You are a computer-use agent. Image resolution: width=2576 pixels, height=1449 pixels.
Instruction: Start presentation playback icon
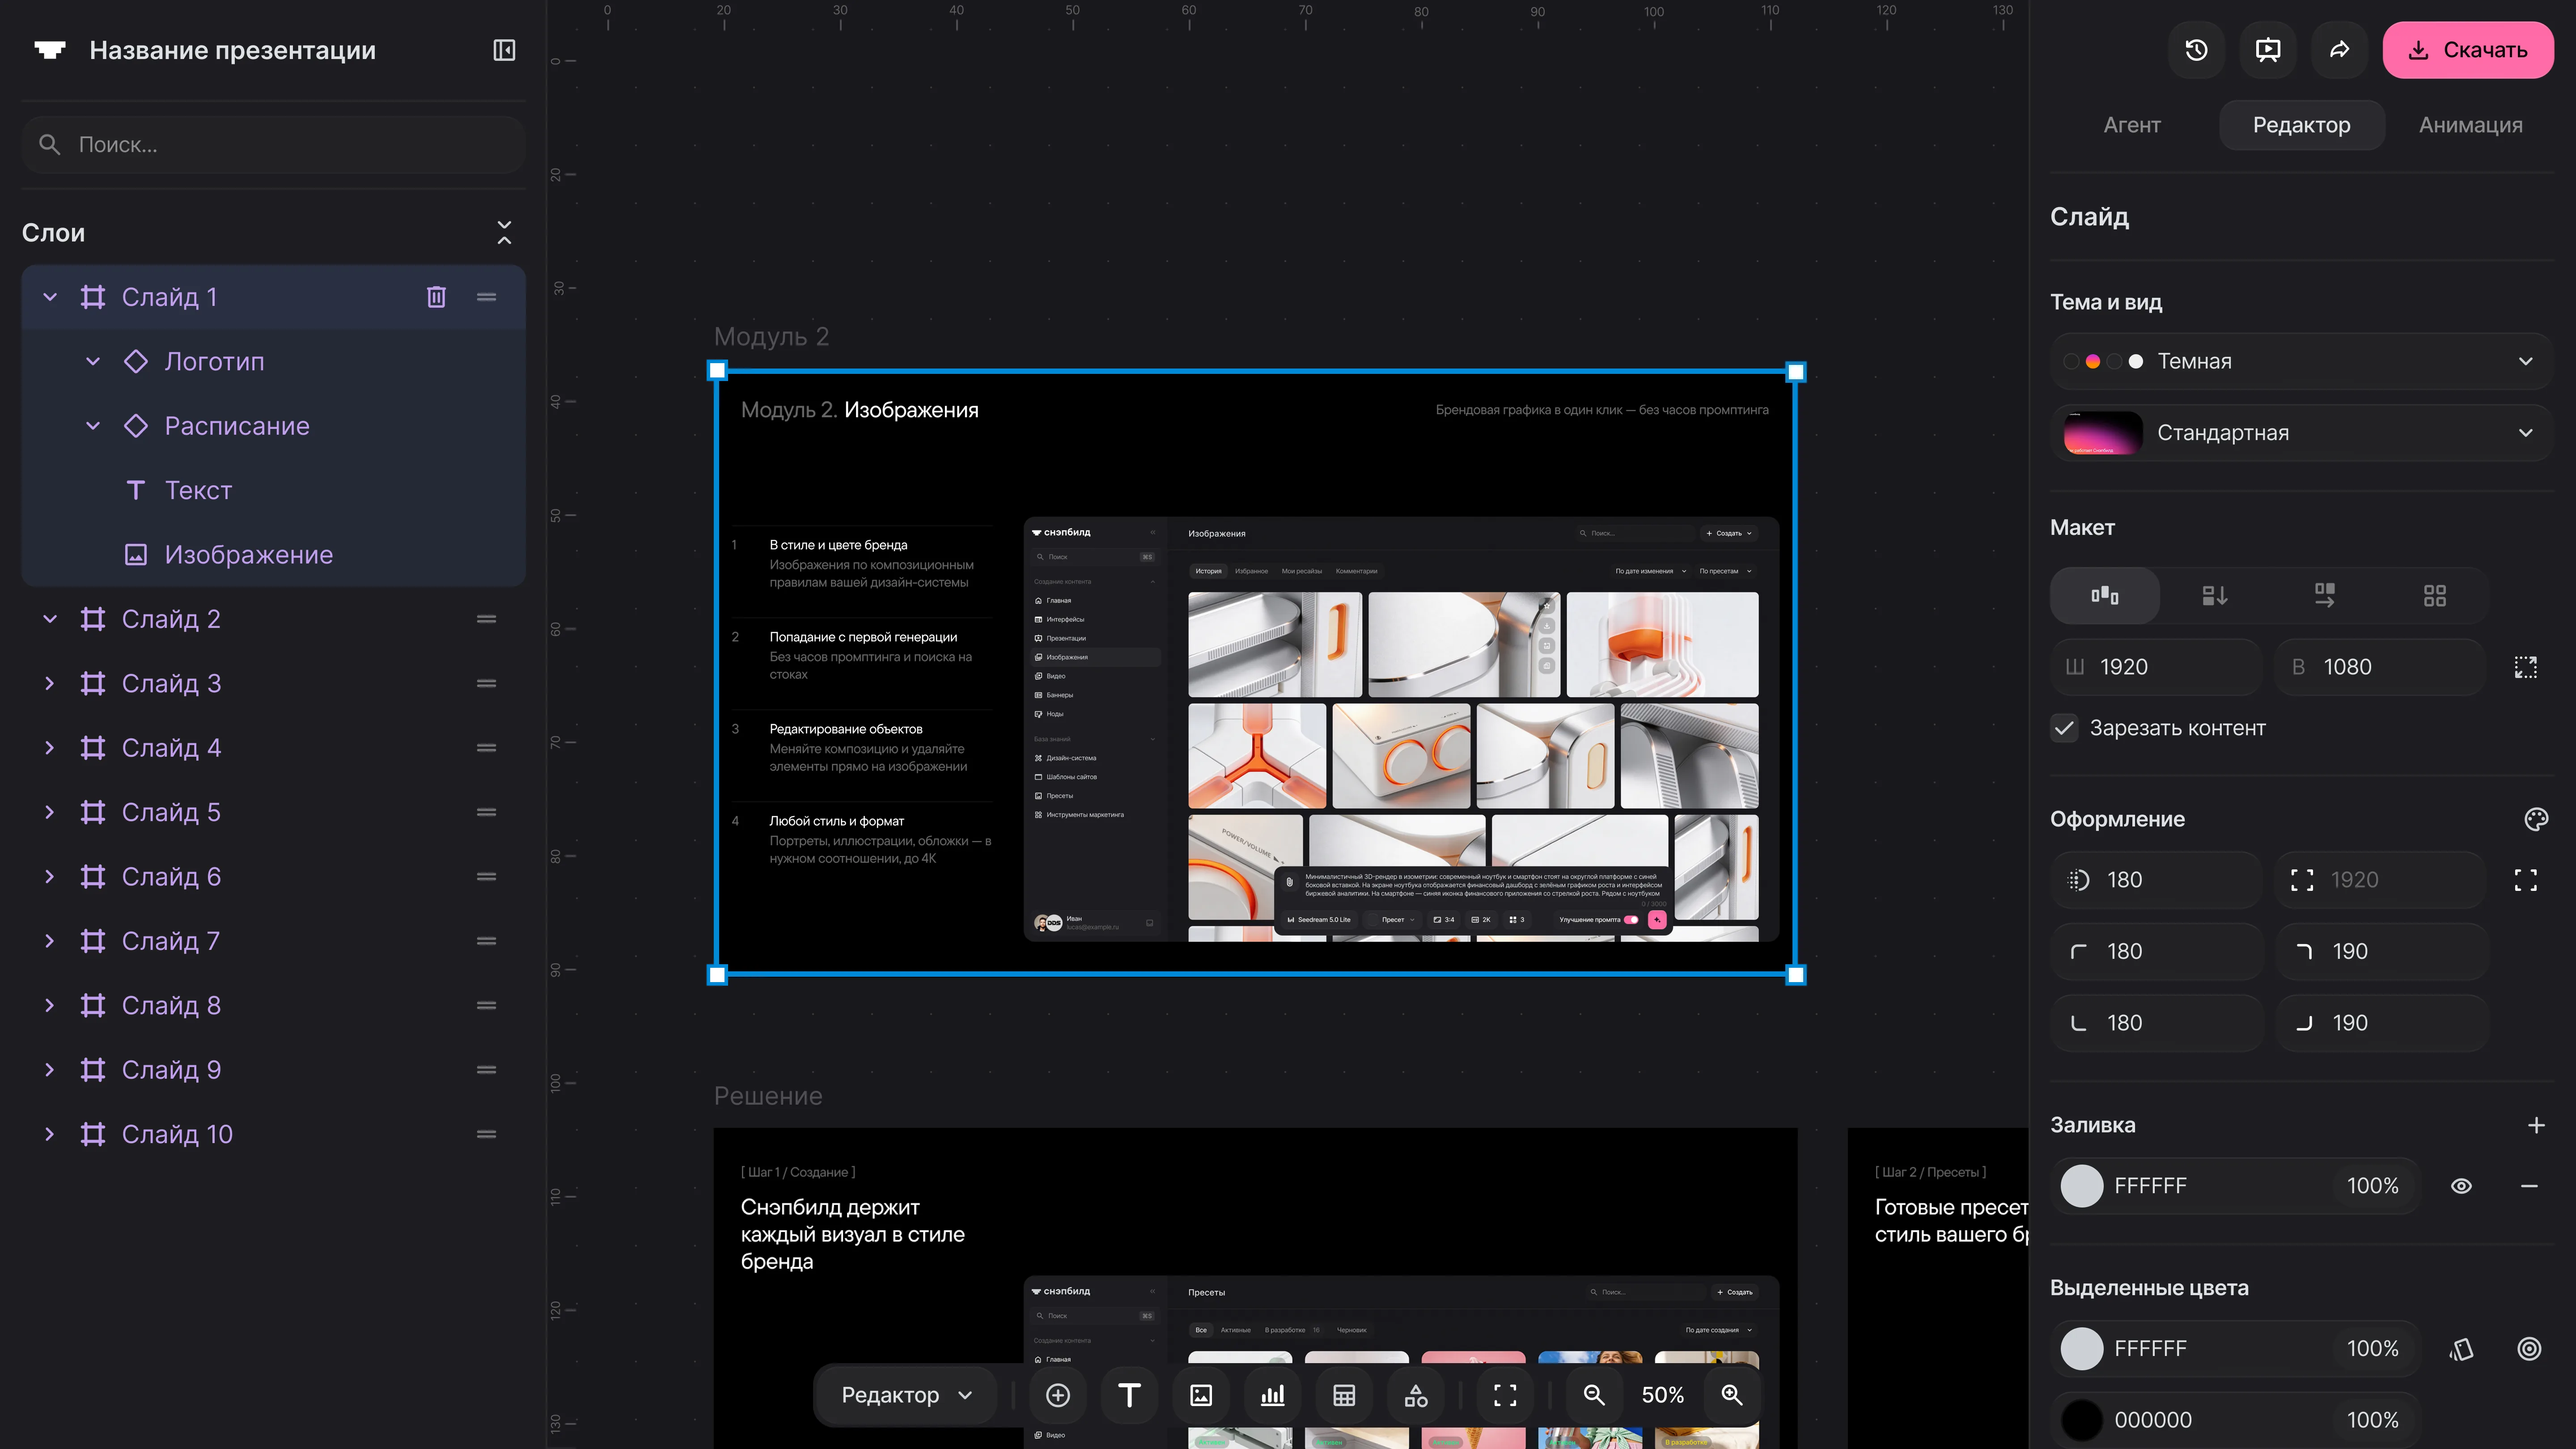[x=2268, y=50]
